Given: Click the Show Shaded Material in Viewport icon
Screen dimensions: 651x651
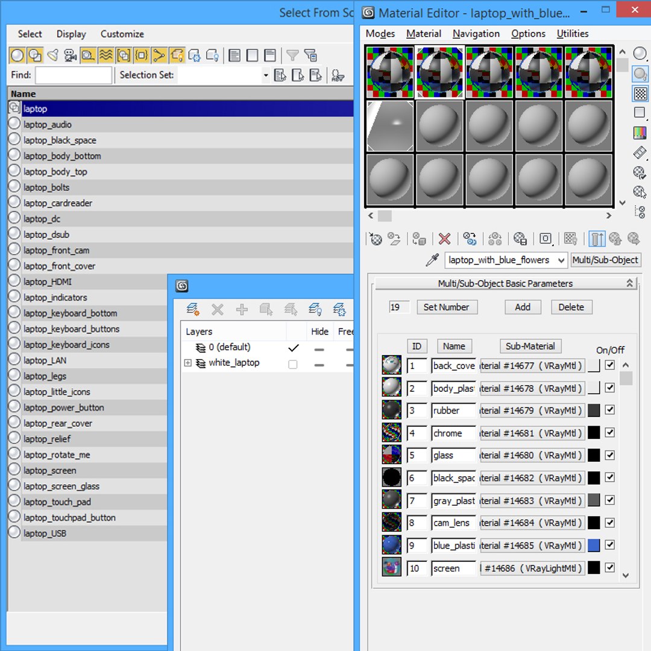Looking at the screenshot, I should pyautogui.click(x=570, y=239).
